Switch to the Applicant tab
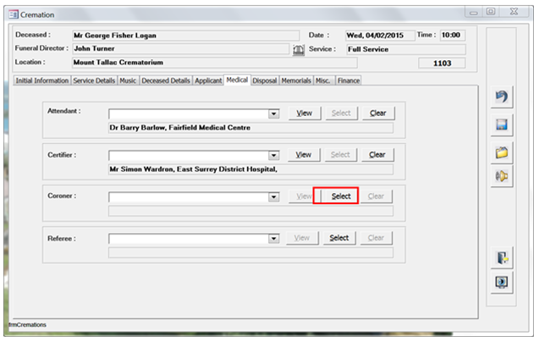Viewport: 534px width, 337px height. click(208, 80)
